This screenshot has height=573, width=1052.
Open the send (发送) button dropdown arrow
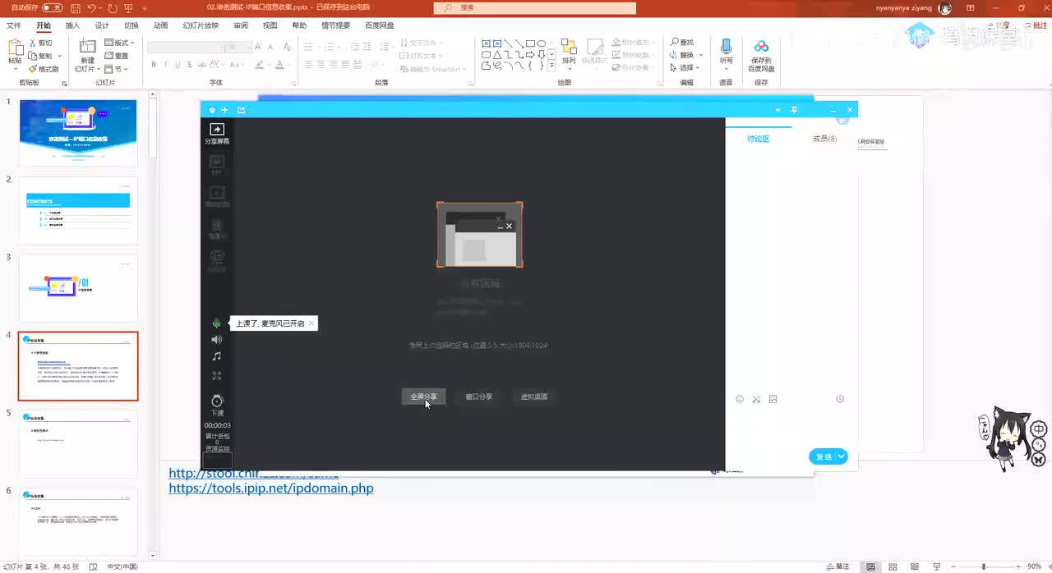tap(841, 456)
